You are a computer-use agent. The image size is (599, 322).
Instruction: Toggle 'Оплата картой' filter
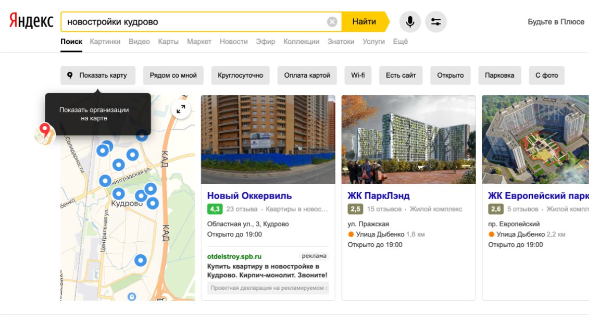(307, 75)
